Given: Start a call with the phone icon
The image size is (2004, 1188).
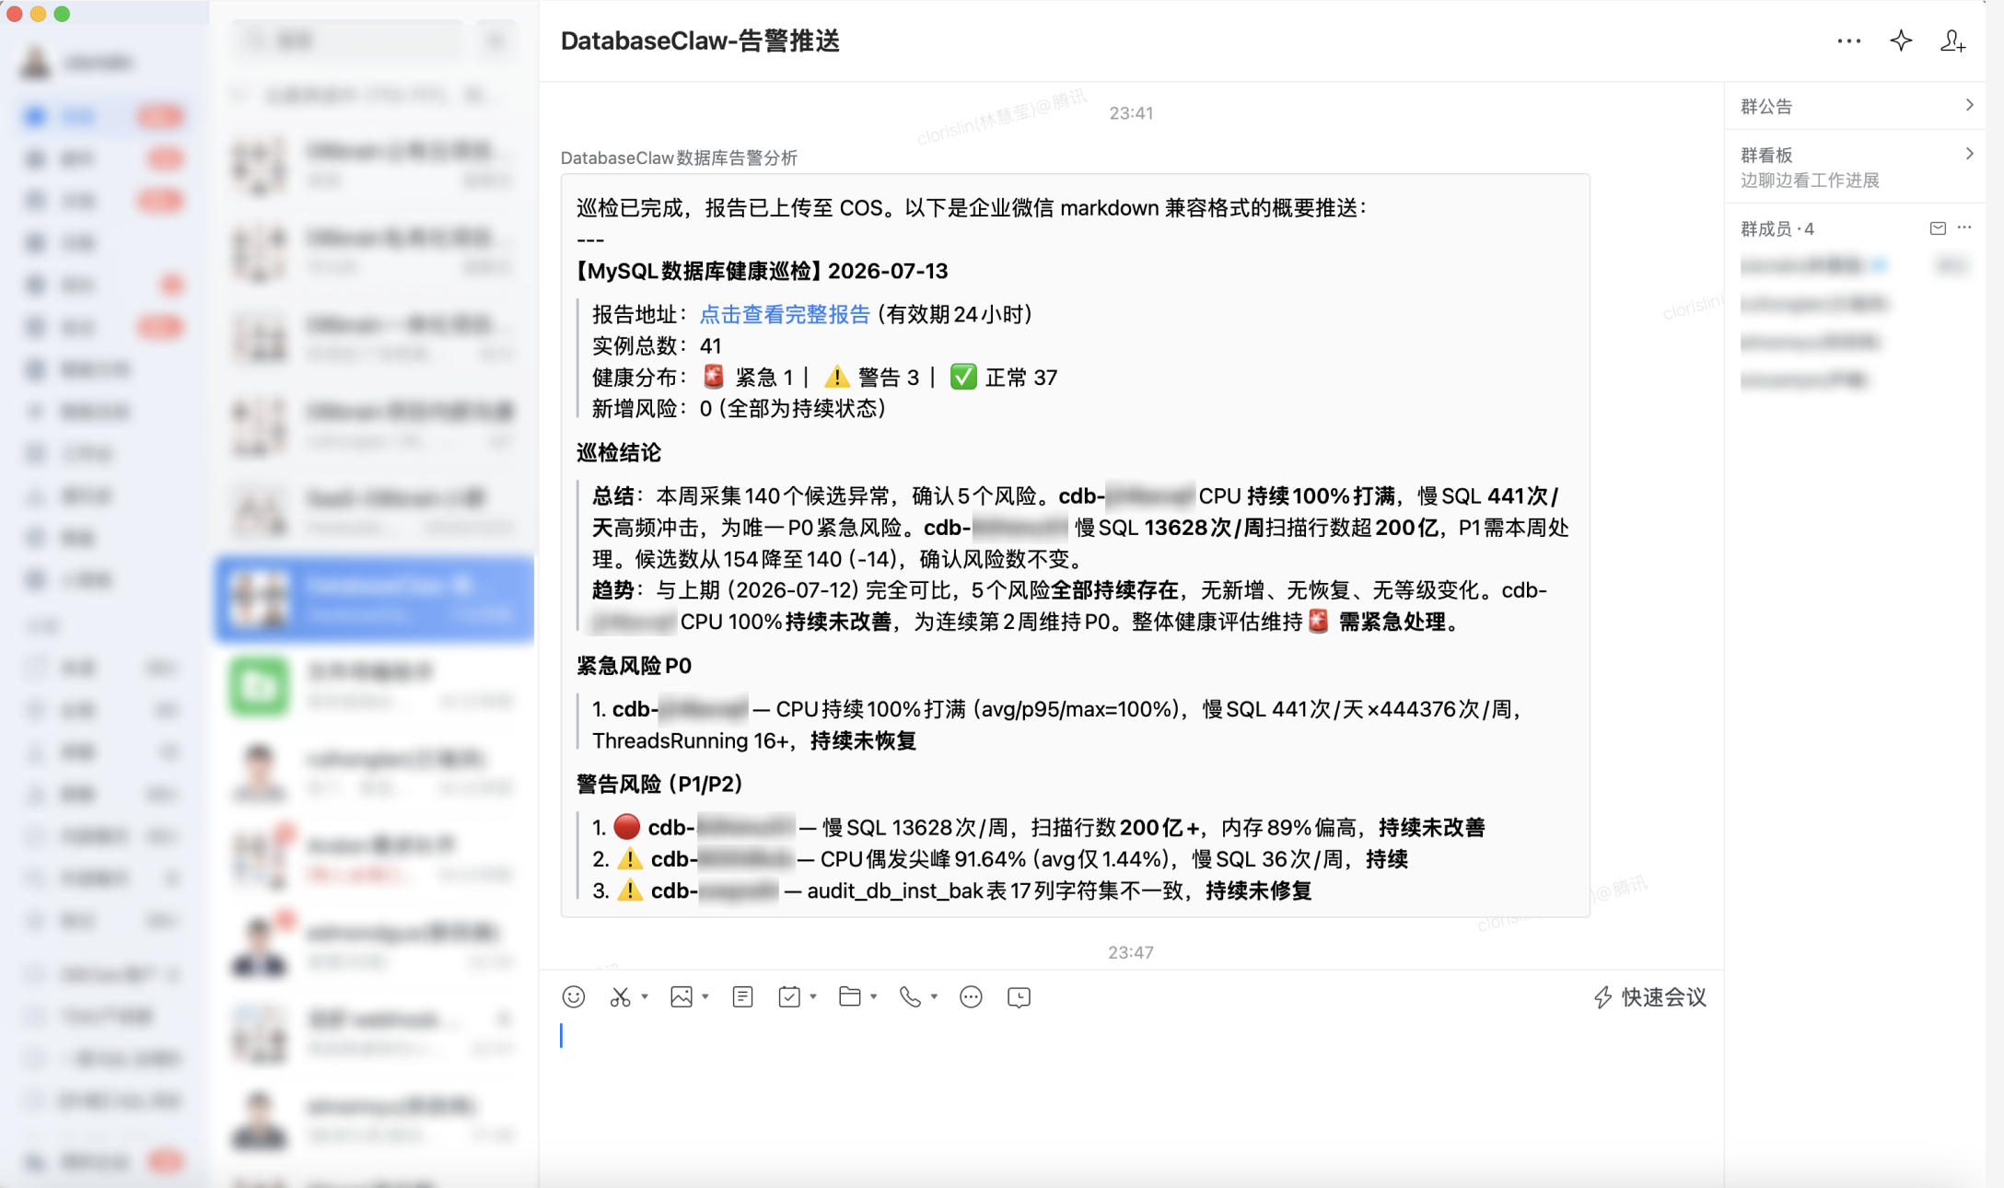Looking at the screenshot, I should pyautogui.click(x=911, y=997).
